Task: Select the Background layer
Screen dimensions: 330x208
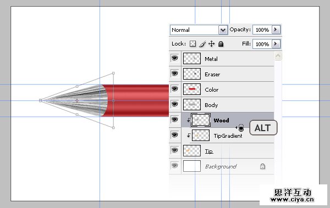Action: click(x=228, y=166)
